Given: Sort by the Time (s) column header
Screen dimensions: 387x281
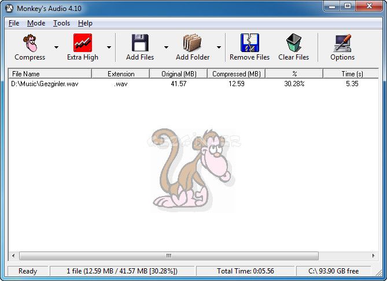Looking at the screenshot, I should (351, 74).
